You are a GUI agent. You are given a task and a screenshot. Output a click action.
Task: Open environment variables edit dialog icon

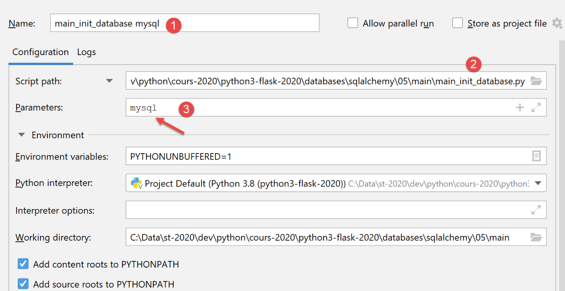tap(536, 156)
